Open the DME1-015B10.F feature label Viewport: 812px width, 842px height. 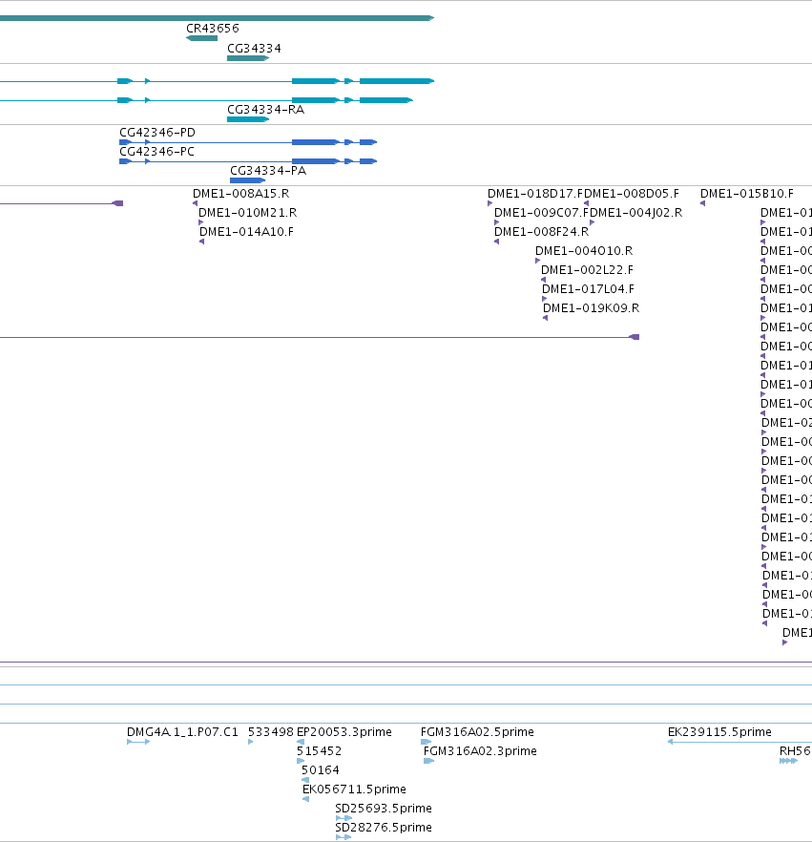747,194
